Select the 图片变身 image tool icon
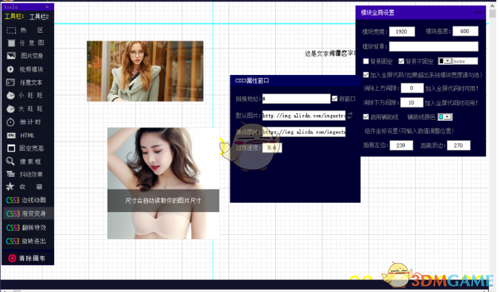This screenshot has width=500, height=292. point(11,56)
